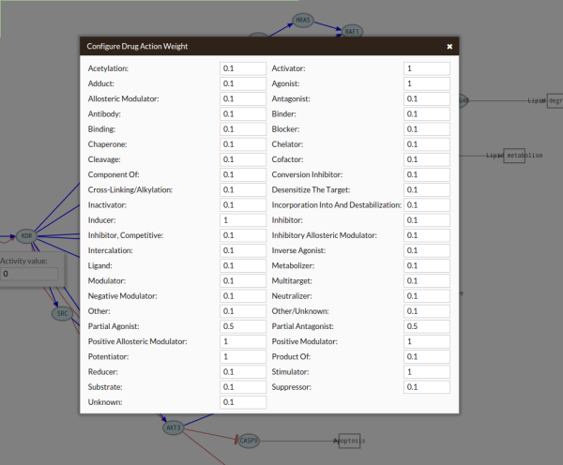Viewport: 563px width, 465px height.
Task: Click the Other weight field
Action: point(243,311)
